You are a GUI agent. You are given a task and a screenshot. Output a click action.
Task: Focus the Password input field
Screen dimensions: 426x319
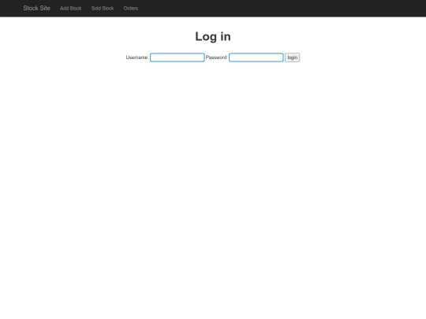click(x=256, y=57)
